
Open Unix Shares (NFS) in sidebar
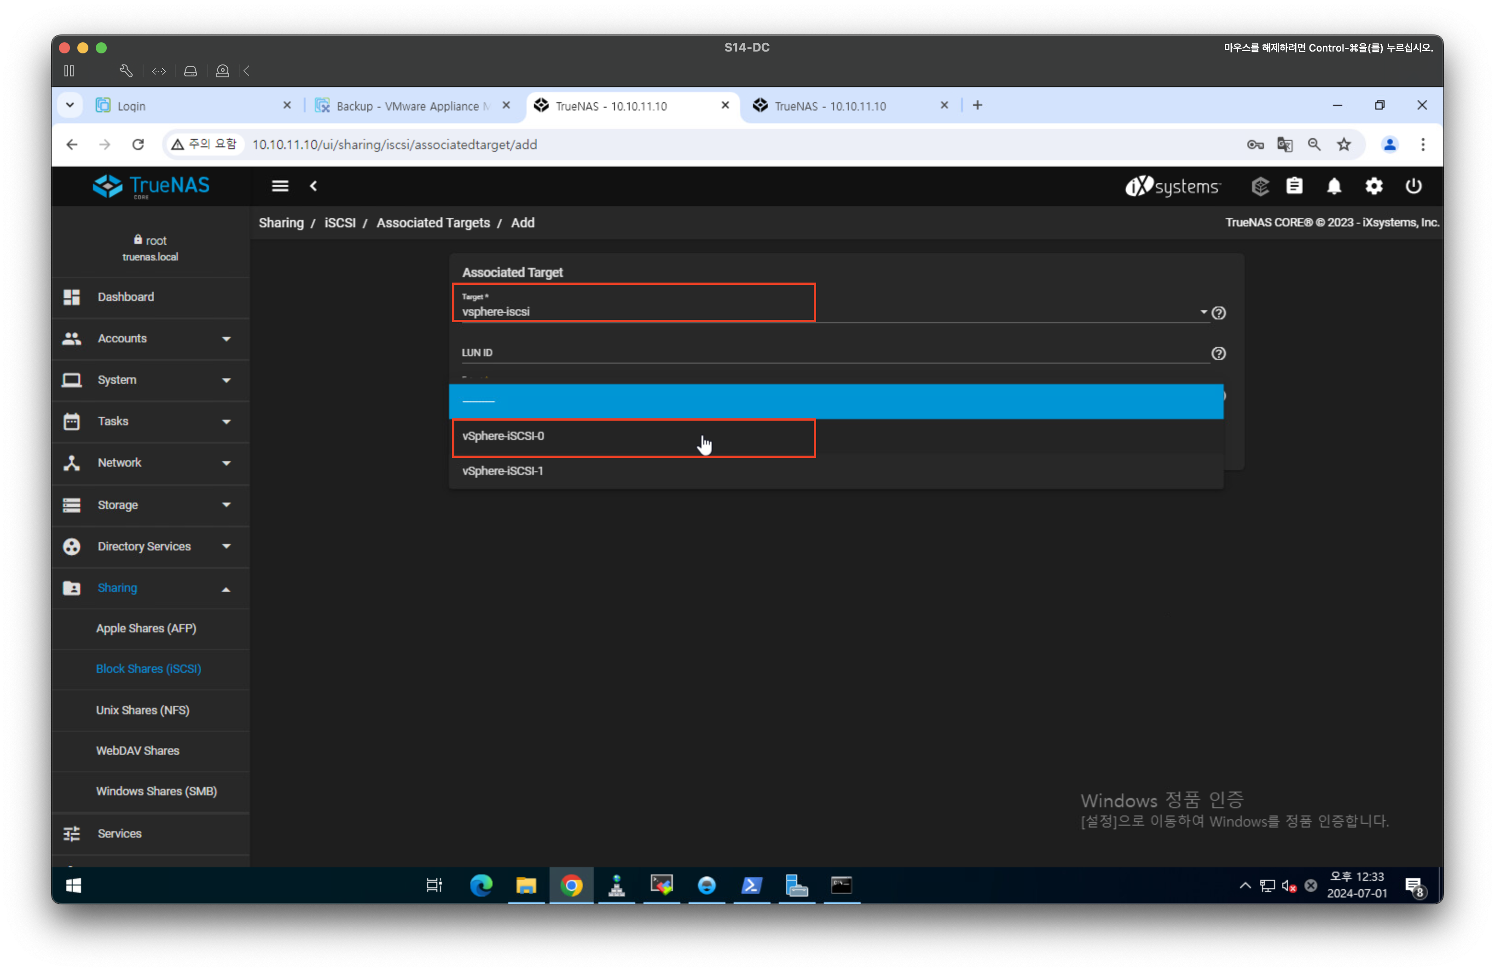(143, 710)
